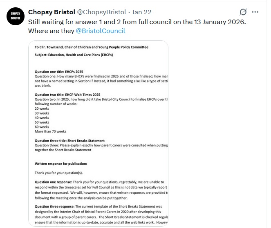Click the 'Written response for publication:' heading
Screen dimensions: 271x228
[x=60, y=164]
